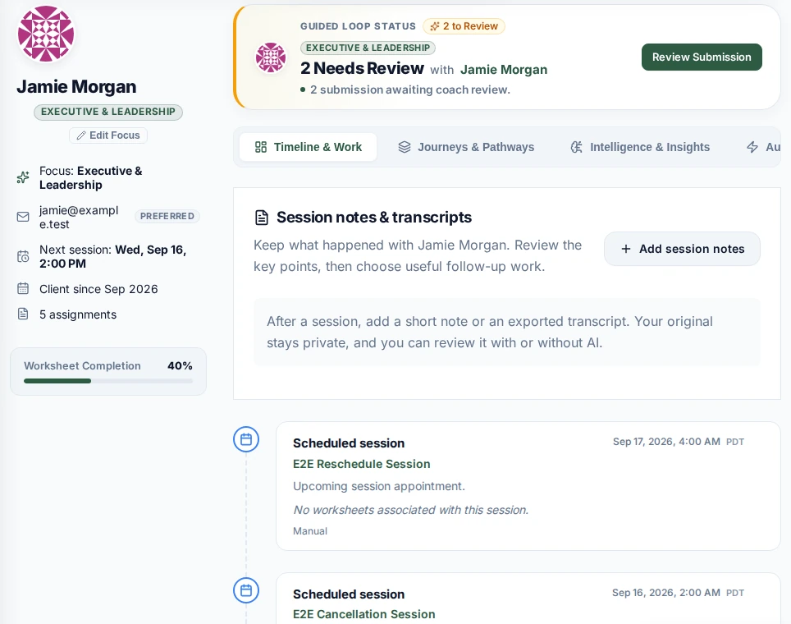
Task: Click the '5 assignments' text
Action: click(78, 314)
